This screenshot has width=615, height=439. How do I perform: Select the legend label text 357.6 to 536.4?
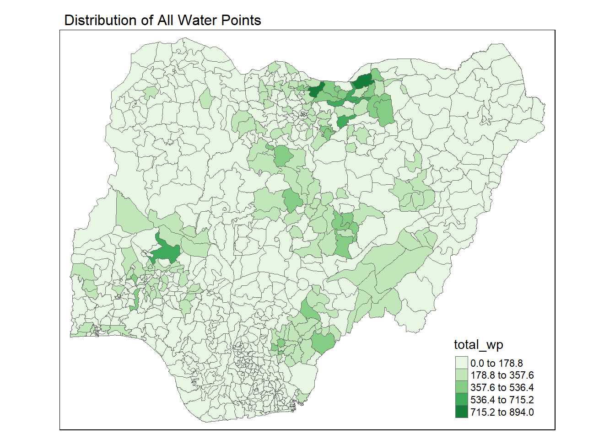coord(502,388)
